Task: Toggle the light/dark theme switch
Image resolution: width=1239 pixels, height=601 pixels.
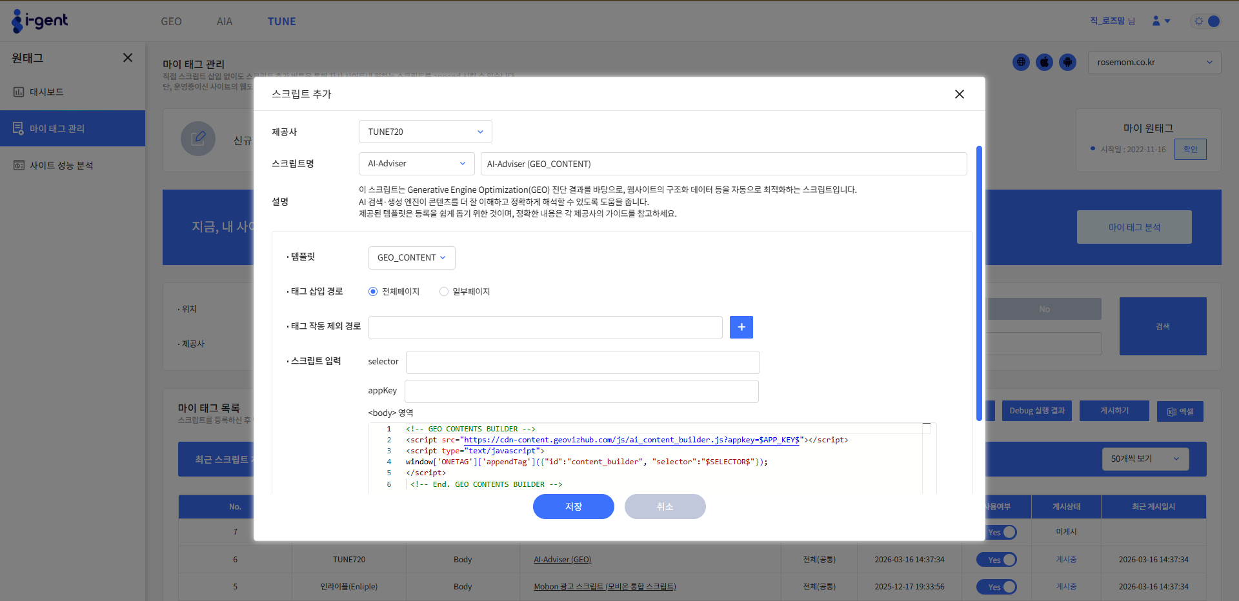Action: click(x=1205, y=21)
